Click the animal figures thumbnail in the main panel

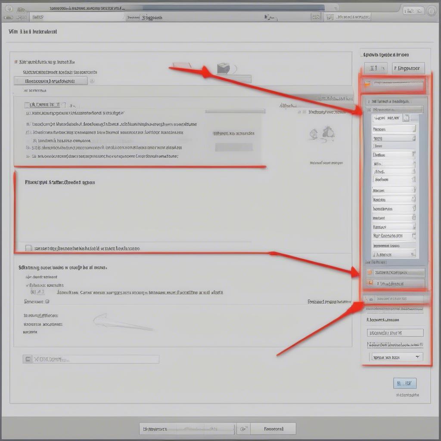322,134
